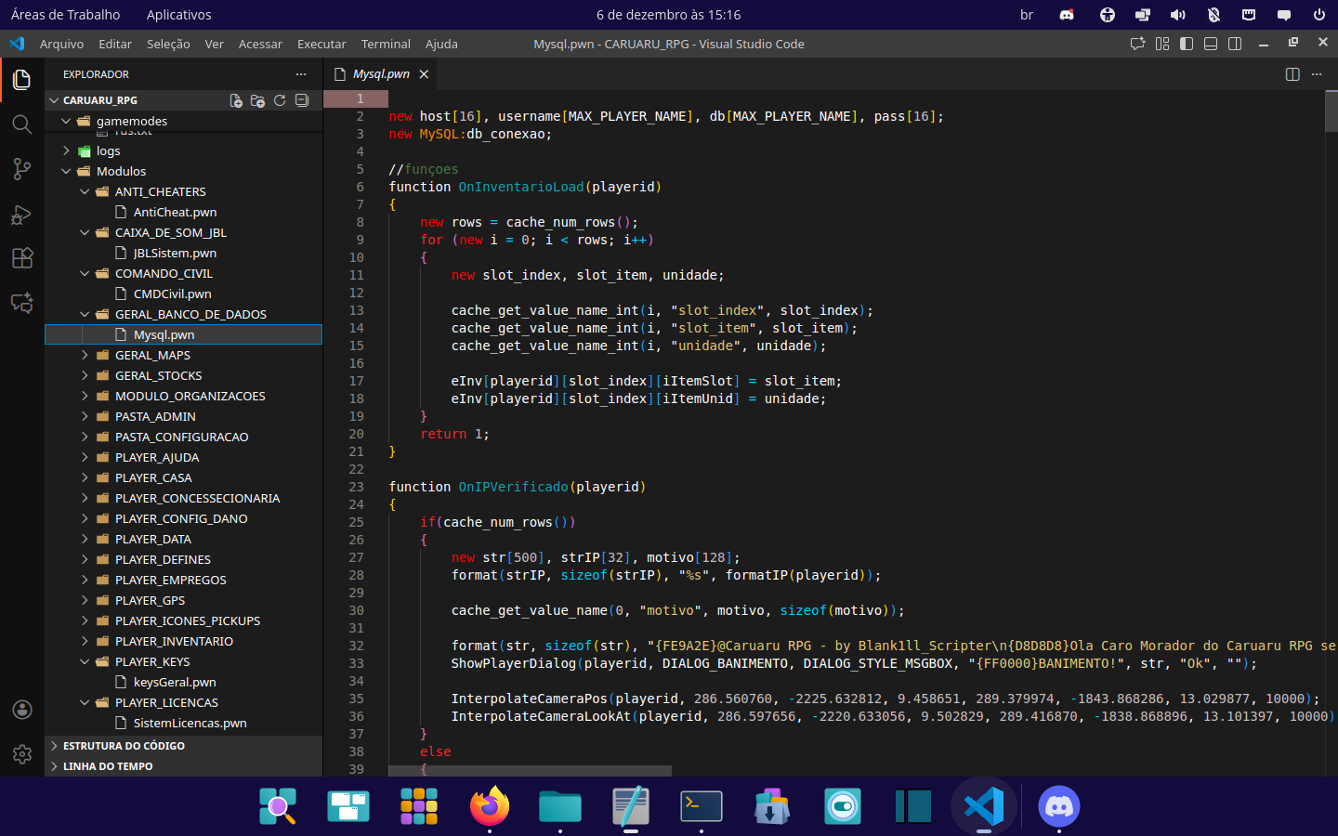The width and height of the screenshot is (1338, 836).
Task: Click New Folder icon in explorer header
Action: pyautogui.click(x=257, y=100)
